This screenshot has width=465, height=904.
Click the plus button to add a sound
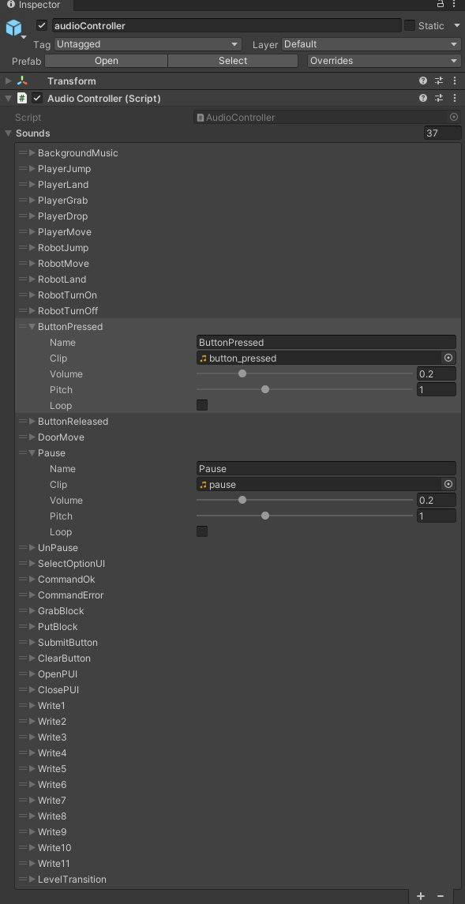tap(421, 896)
